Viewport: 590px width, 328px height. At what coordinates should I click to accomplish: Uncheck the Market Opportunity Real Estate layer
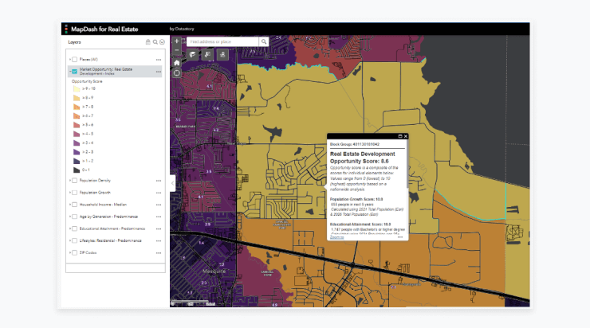[75, 71]
